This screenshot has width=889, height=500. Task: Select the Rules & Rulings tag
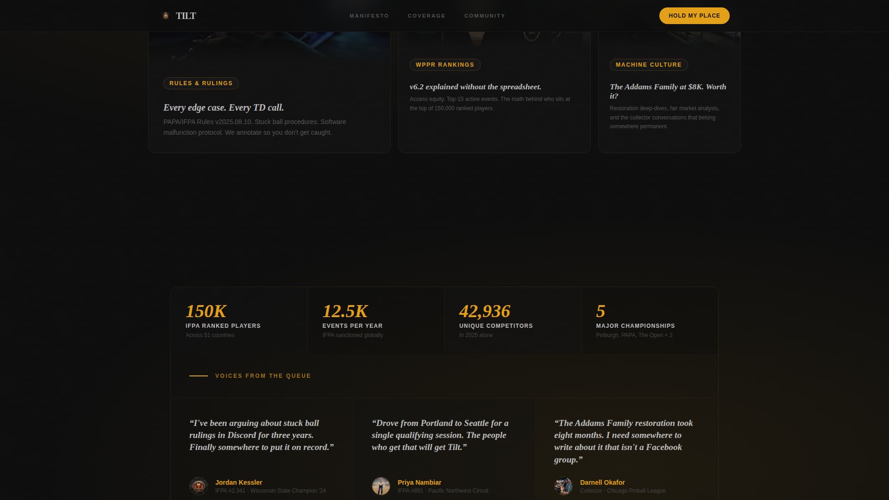tap(201, 83)
